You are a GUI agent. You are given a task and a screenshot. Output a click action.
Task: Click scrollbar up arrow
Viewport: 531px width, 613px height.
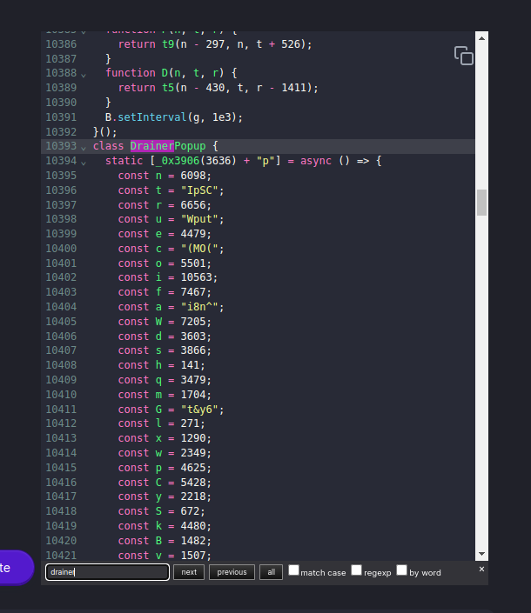click(481, 38)
